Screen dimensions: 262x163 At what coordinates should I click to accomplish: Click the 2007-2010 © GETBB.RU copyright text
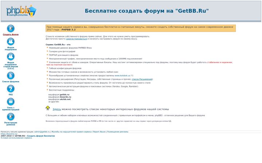(13, 136)
